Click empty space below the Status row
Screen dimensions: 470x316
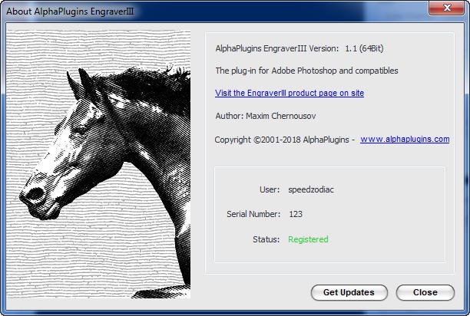pyautogui.click(x=329, y=255)
